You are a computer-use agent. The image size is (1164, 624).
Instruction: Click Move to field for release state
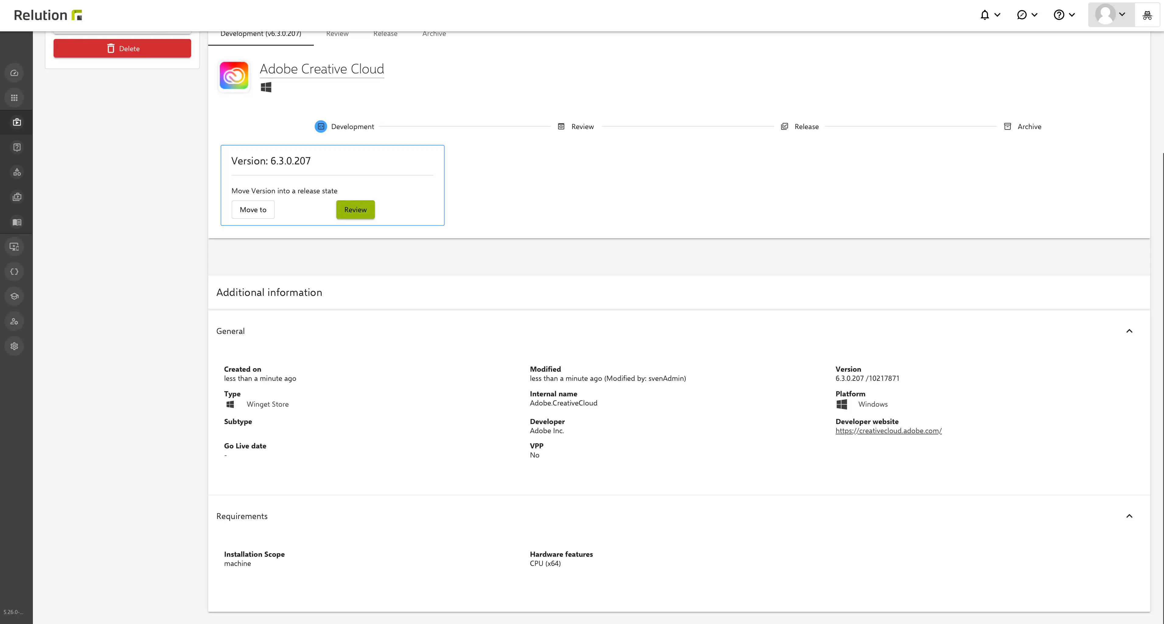tap(253, 209)
